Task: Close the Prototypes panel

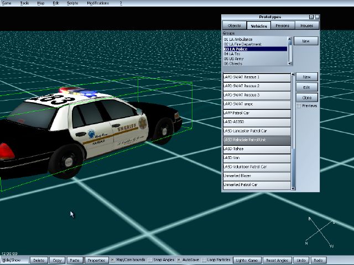Action: pos(317,17)
